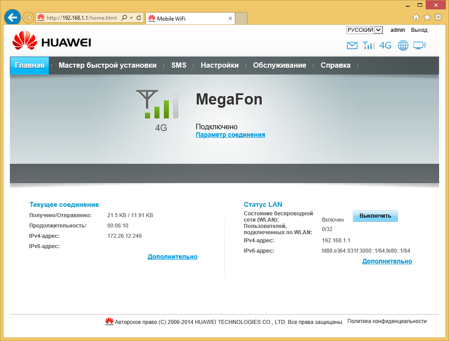This screenshot has width=449, height=341.
Task: Refresh the page with reload icon
Action: (139, 18)
